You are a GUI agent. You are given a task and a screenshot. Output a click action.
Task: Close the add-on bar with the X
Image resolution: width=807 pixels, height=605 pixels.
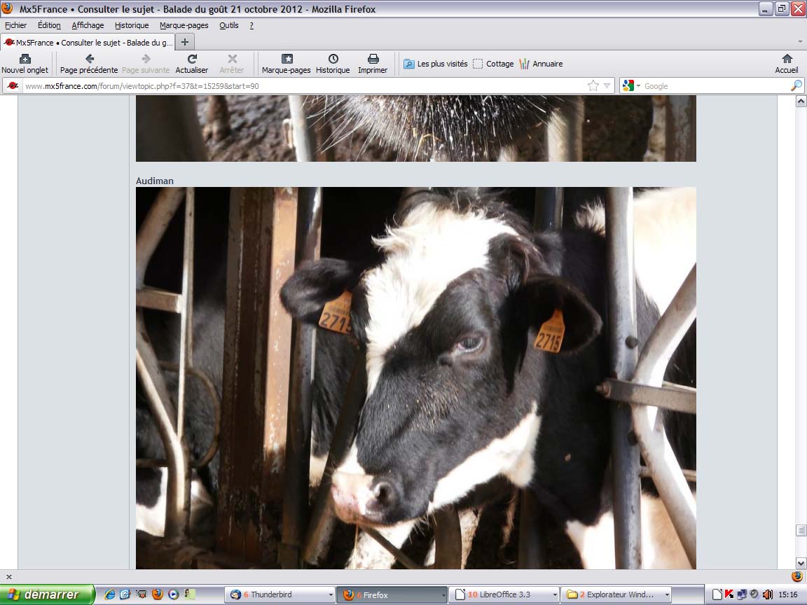[8, 577]
